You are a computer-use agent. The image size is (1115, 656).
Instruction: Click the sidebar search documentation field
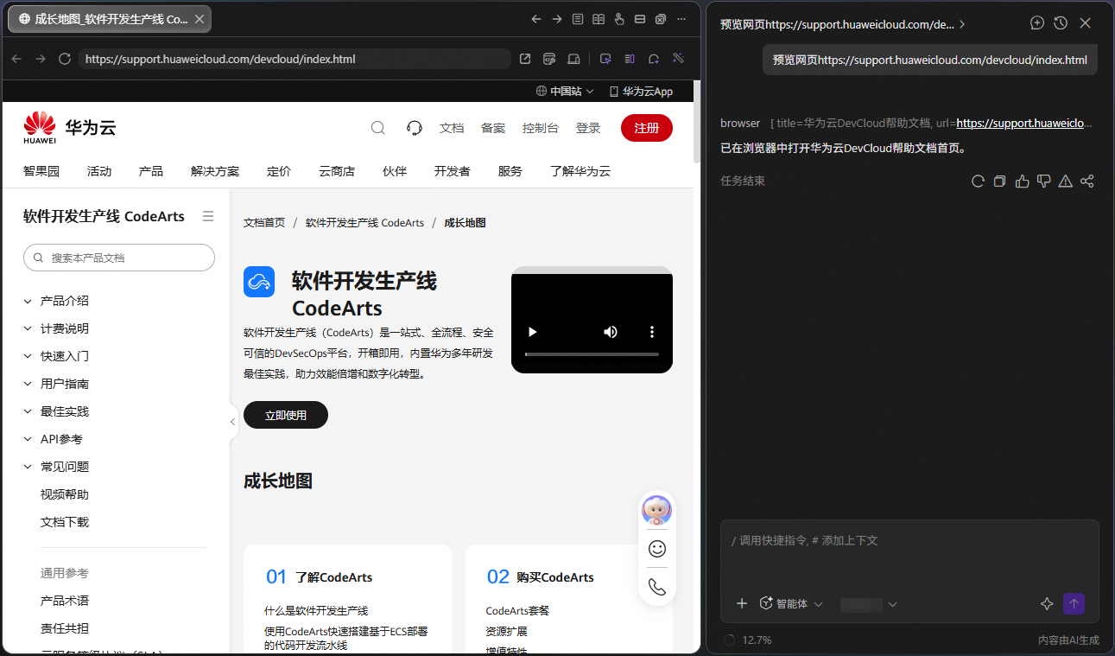pos(119,258)
